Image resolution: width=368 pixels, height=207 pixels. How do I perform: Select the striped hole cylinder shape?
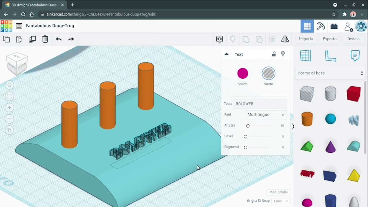coord(331,93)
